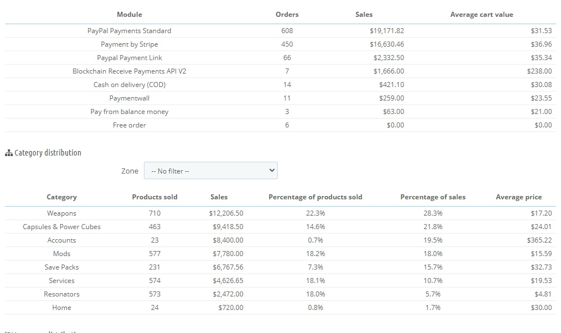Click the Category distribution sitemap icon
The height and width of the screenshot is (333, 561).
pos(8,153)
